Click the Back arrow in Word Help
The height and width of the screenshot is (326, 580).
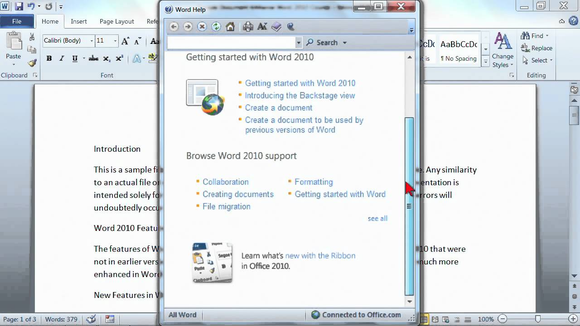click(x=174, y=27)
